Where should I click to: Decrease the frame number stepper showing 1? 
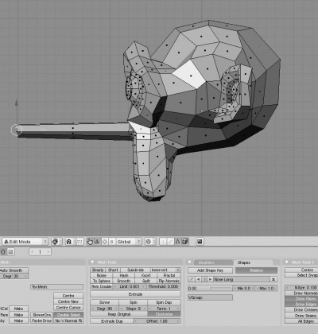(33, 252)
